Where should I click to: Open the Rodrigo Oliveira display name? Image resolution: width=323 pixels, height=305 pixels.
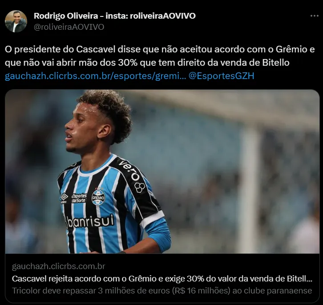pos(114,16)
